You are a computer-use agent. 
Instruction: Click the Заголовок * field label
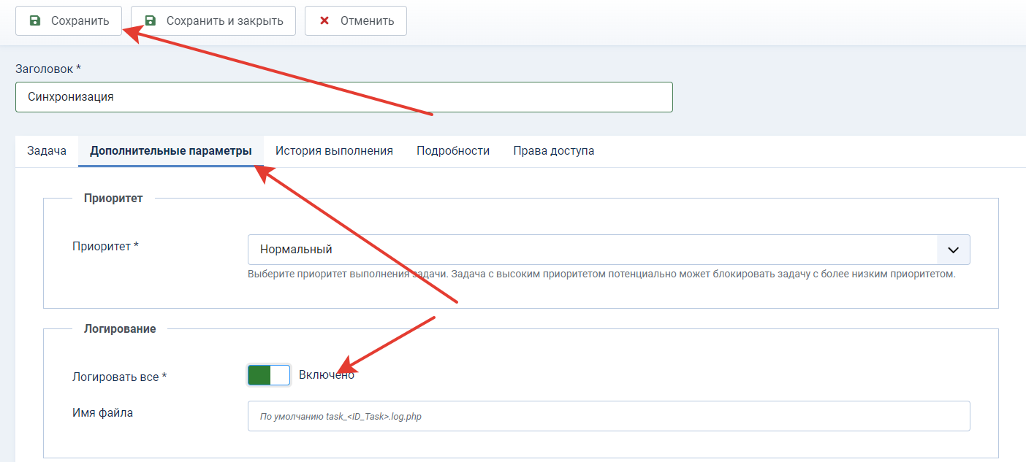click(48, 69)
